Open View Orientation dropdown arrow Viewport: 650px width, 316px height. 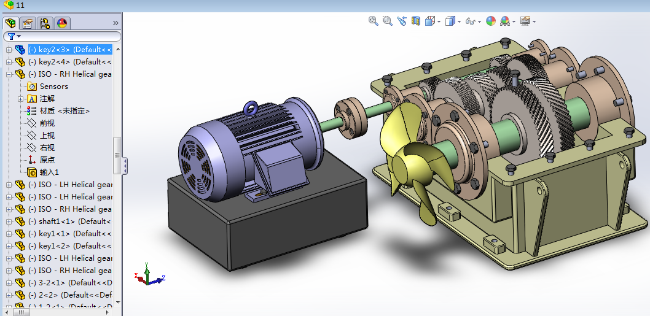pyautogui.click(x=439, y=21)
